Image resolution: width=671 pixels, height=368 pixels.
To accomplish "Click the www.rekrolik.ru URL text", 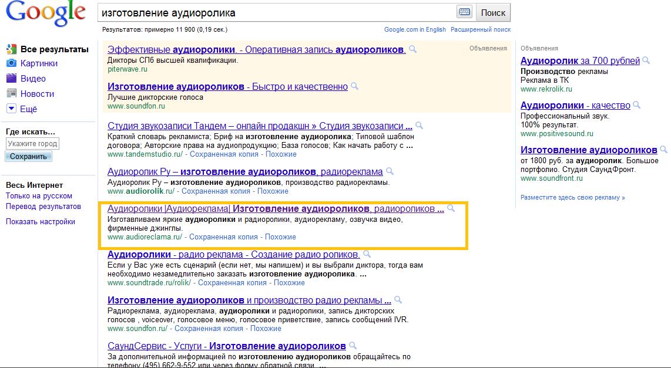I will click(546, 89).
